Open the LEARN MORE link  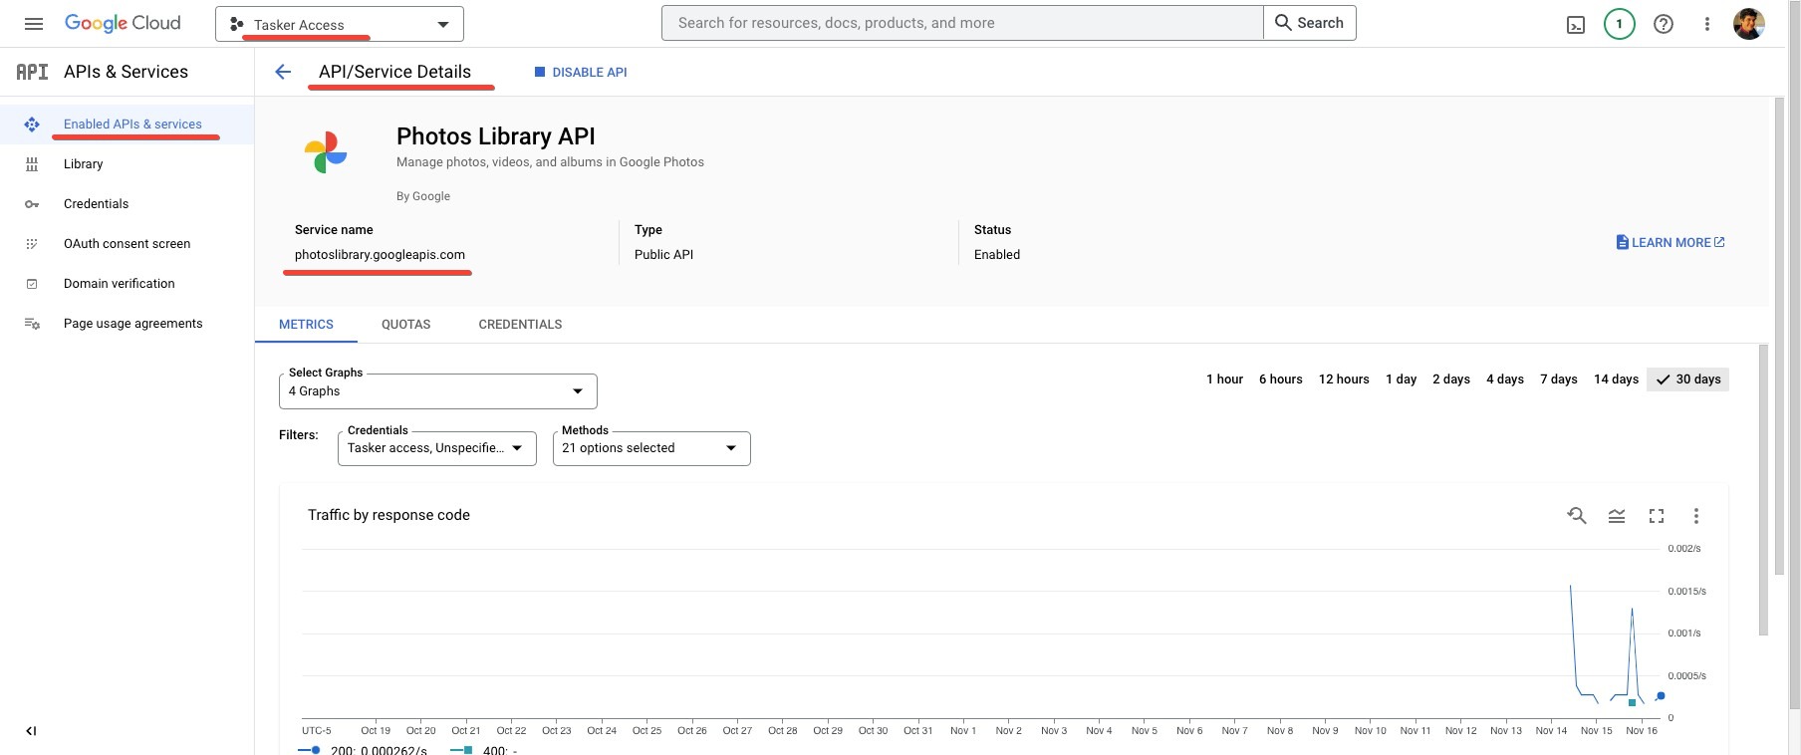(1671, 242)
